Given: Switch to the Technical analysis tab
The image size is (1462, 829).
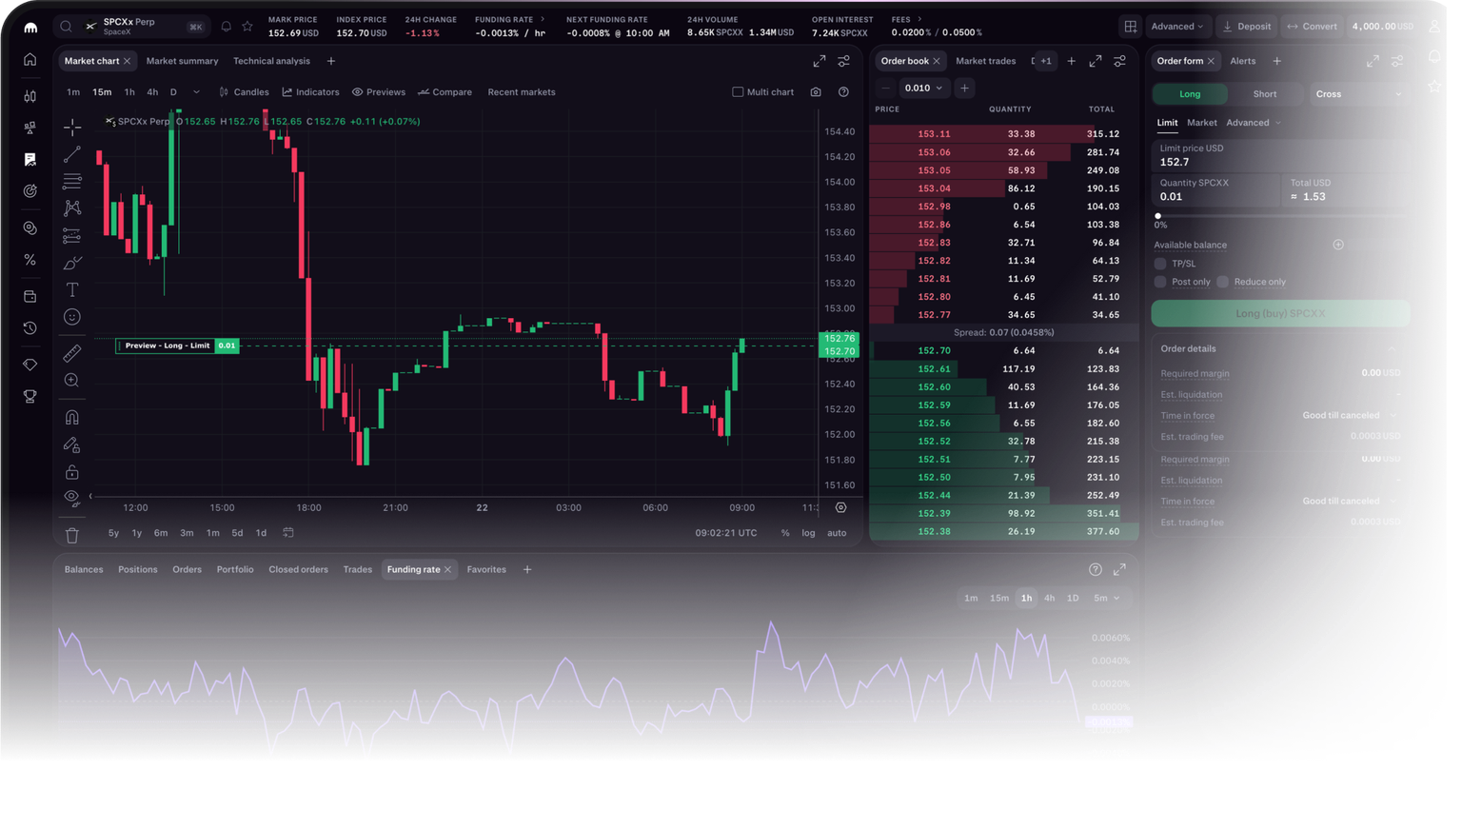Looking at the screenshot, I should (x=271, y=61).
